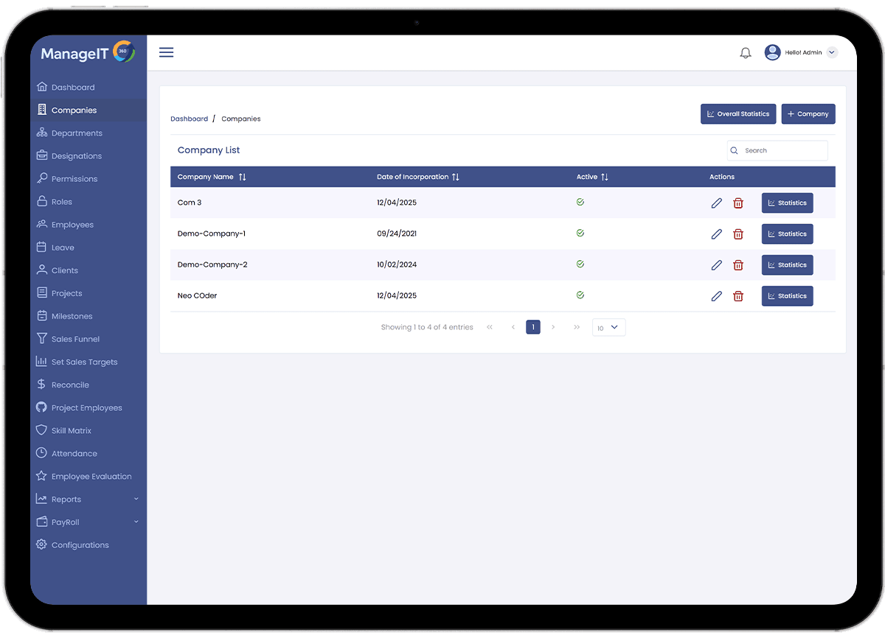Viewport: 885px width, 638px height.
Task: Open Statistics for Com 3
Action: point(788,203)
